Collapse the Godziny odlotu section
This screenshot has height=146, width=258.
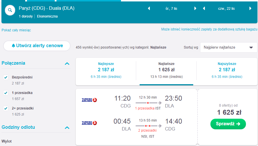(x=67, y=128)
